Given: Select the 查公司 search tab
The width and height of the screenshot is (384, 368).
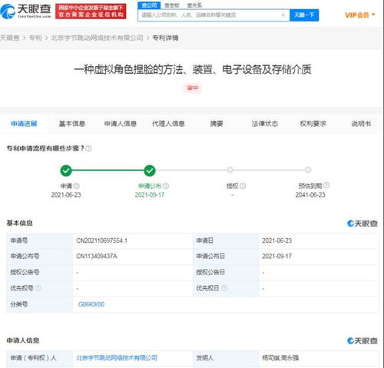Looking at the screenshot, I should (x=149, y=5).
